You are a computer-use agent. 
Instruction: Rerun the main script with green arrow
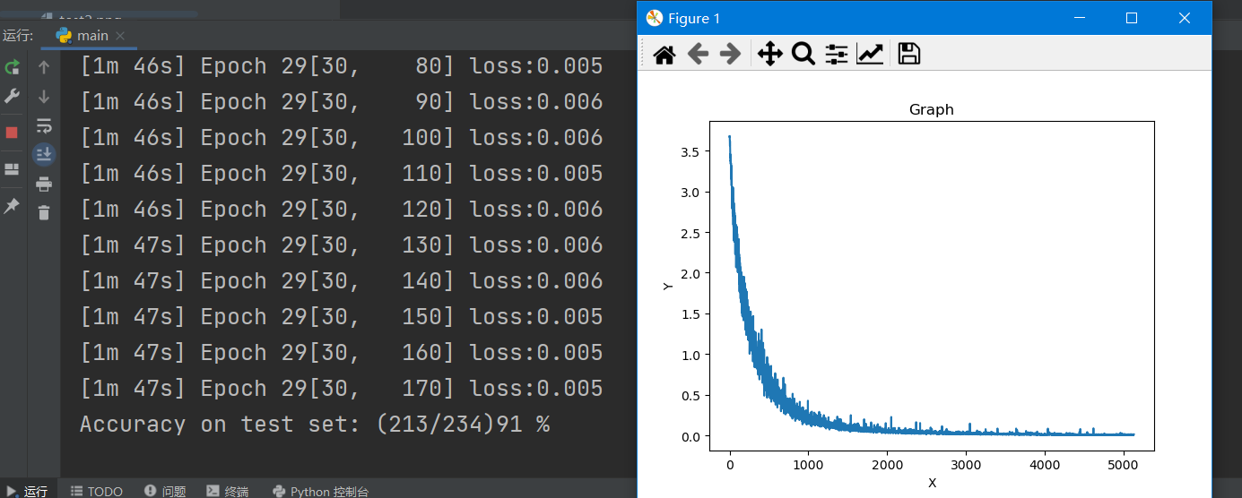pos(13,67)
